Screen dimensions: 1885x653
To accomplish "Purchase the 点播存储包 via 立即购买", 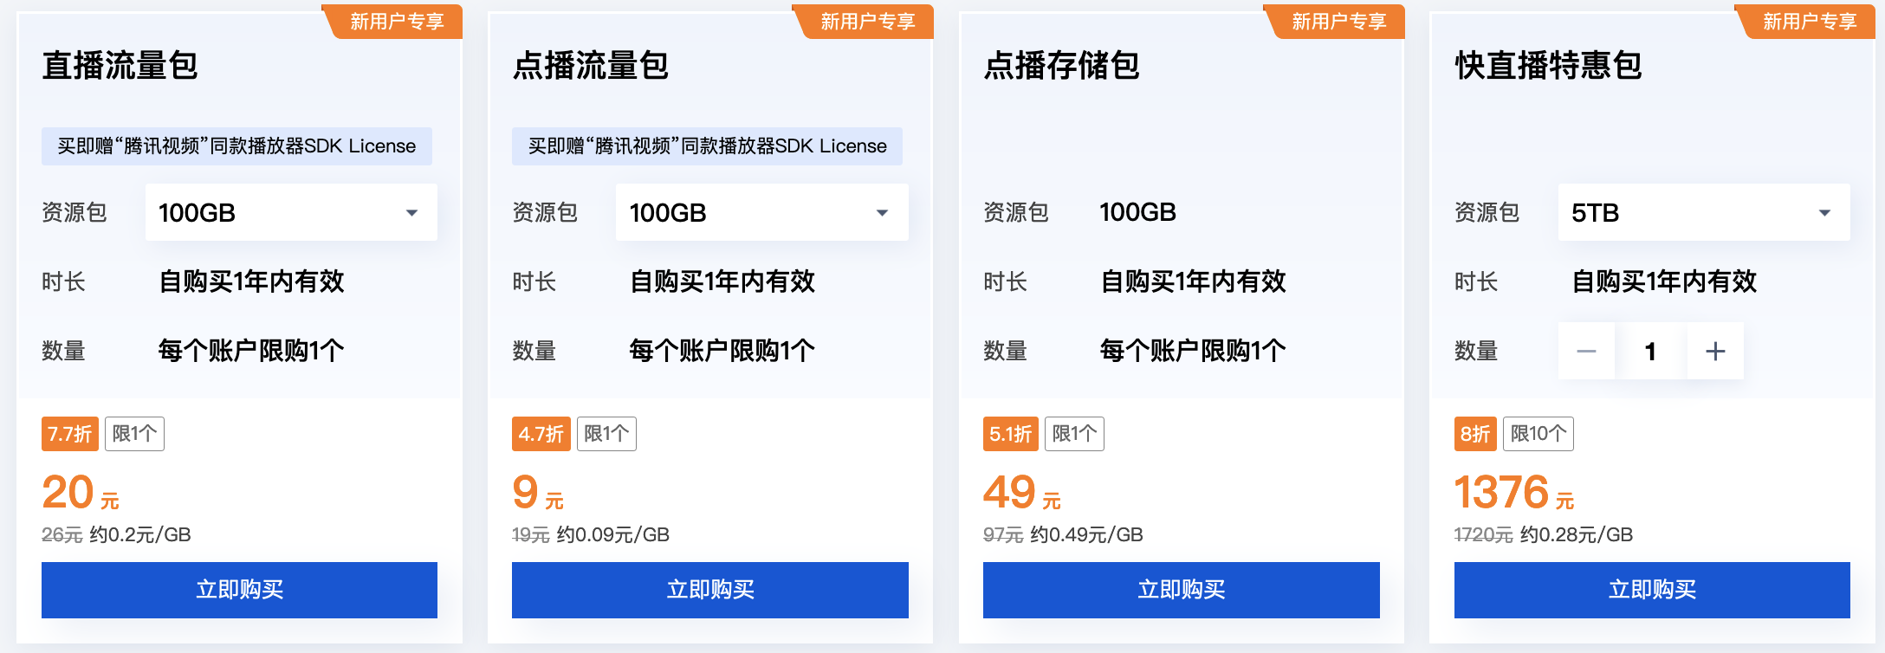I will point(1181,590).
